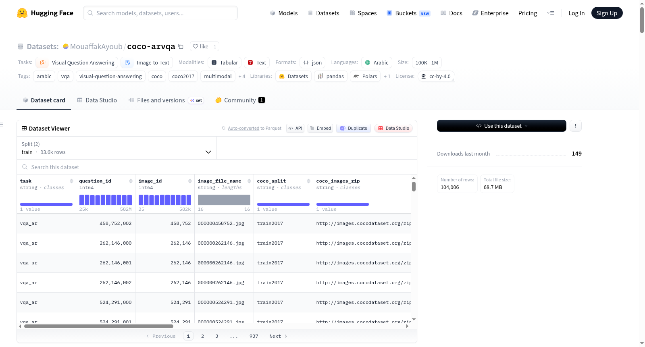
Task: Go to Datasets in the top navigation
Action: [323, 13]
